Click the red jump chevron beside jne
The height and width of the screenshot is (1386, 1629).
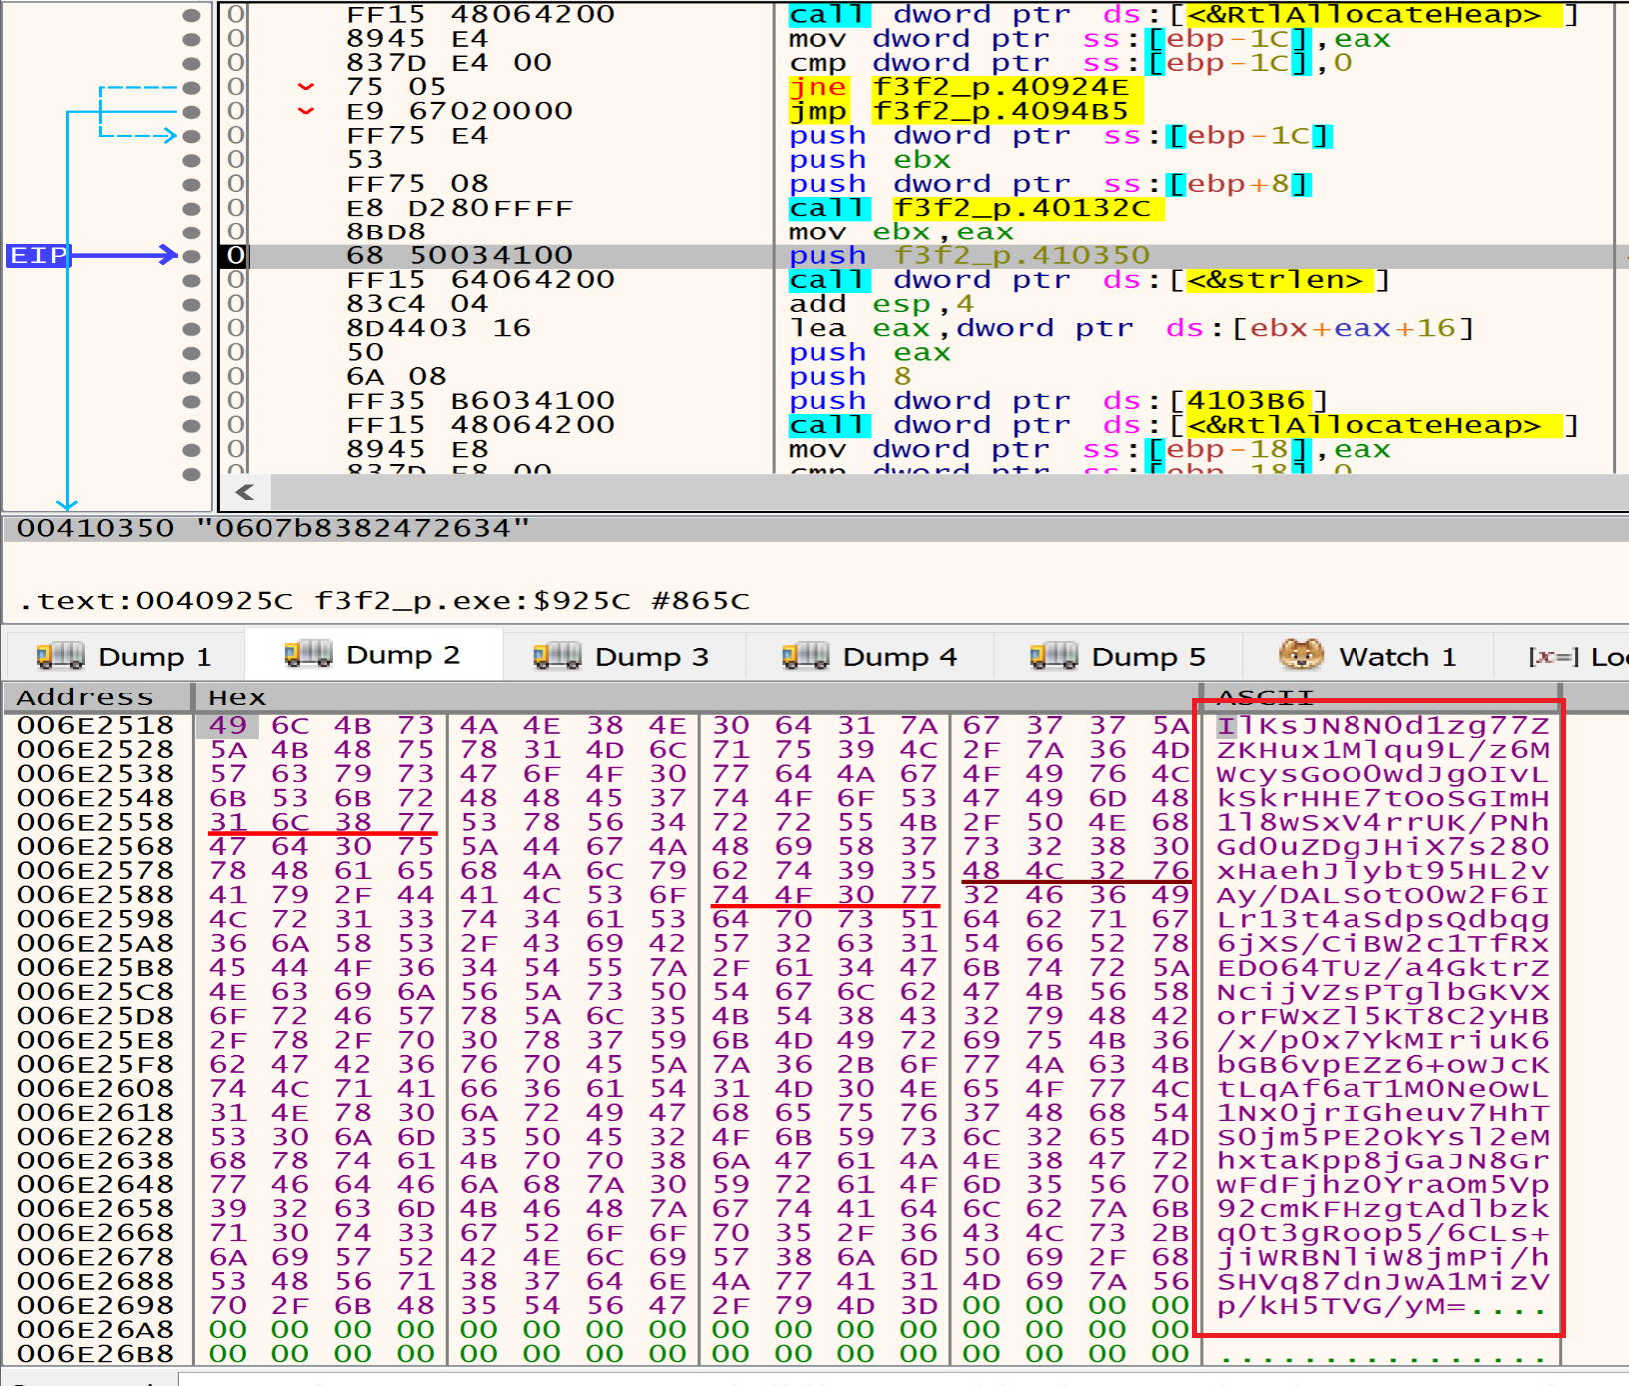pos(306,87)
